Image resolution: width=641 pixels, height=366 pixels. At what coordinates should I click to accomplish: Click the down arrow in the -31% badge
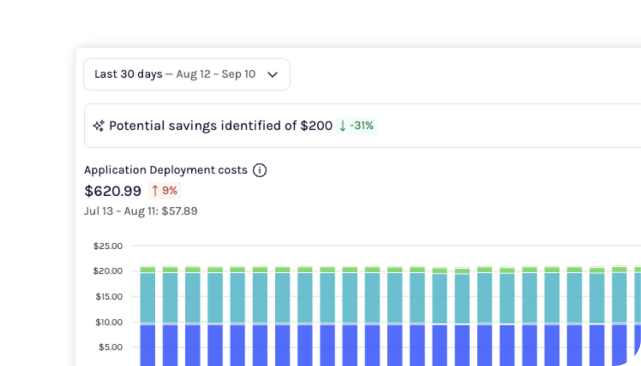point(342,125)
